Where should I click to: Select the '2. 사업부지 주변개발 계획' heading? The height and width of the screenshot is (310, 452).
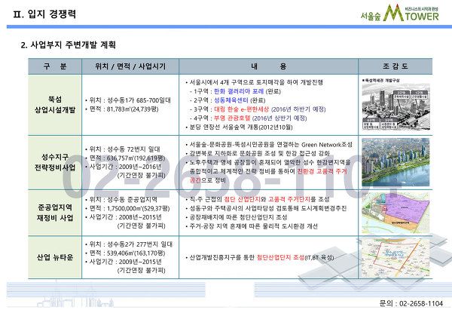click(x=69, y=45)
